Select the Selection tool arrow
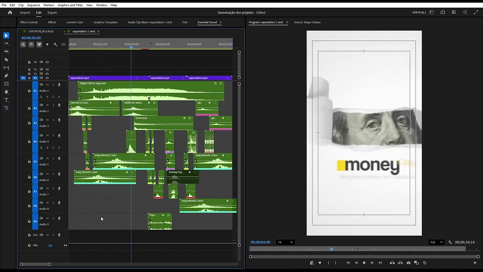This screenshot has height=272, width=483. click(x=6, y=36)
